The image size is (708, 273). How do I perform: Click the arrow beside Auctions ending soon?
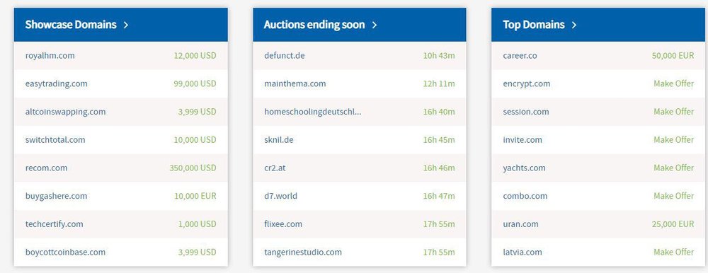(x=374, y=25)
